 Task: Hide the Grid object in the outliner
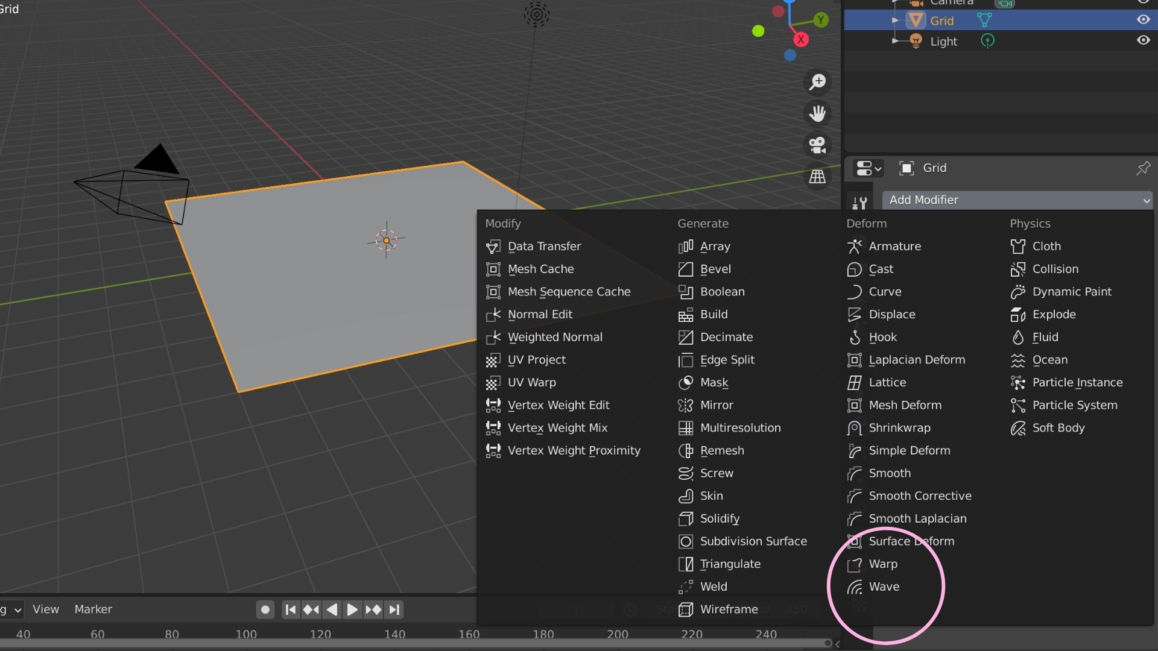click(x=1144, y=19)
